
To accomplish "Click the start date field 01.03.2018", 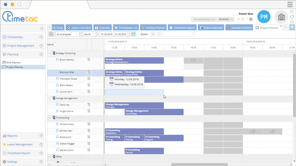I will [x=107, y=34].
